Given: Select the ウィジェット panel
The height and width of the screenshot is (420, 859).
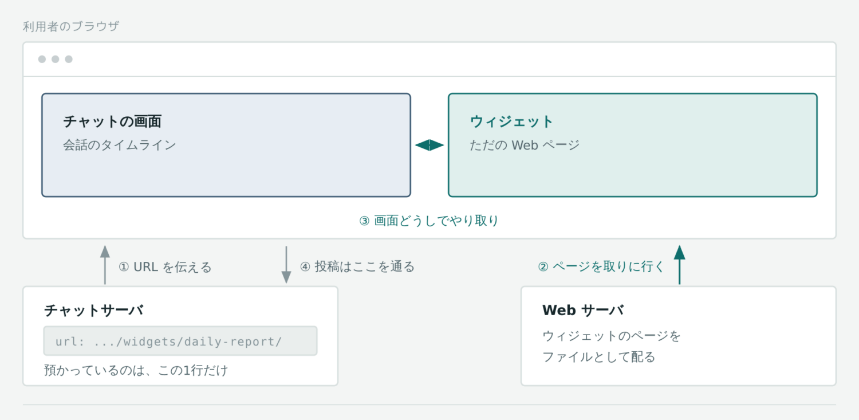Looking at the screenshot, I should point(633,145).
